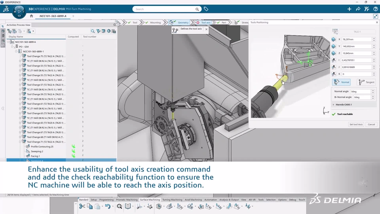Click the Y value spinner arrows
380x214 pixels.
click(374, 46)
